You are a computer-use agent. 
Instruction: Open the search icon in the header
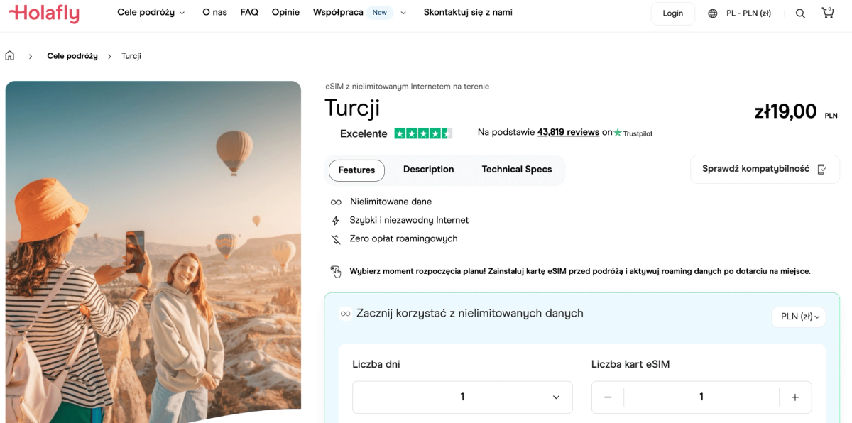point(800,13)
